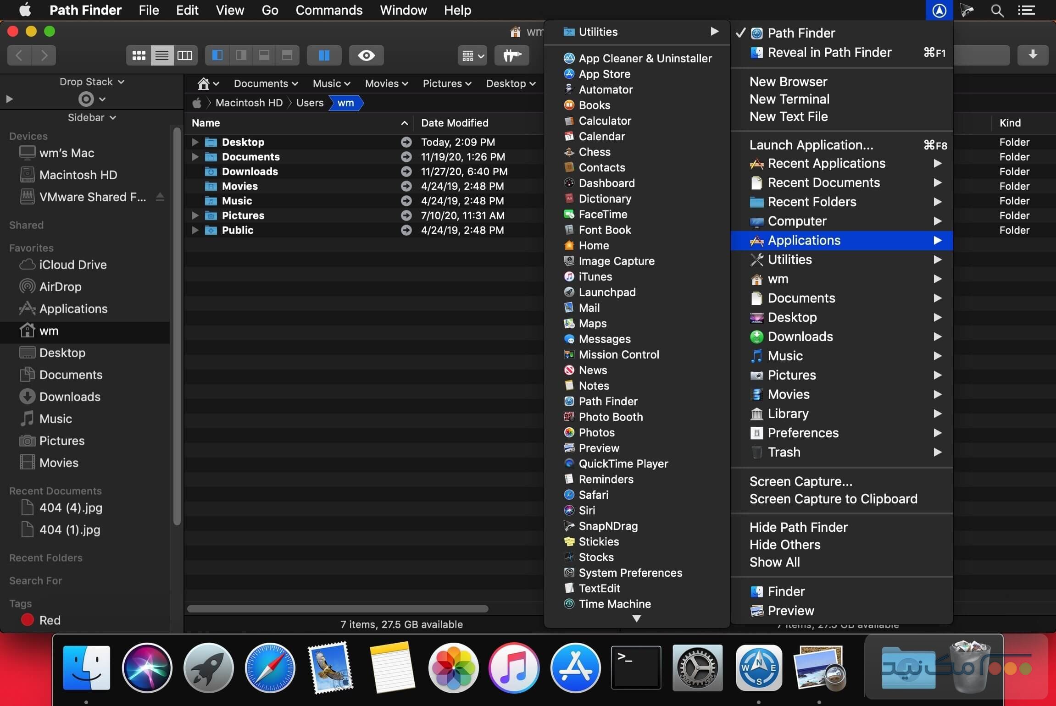Click the Name column header

(x=206, y=123)
